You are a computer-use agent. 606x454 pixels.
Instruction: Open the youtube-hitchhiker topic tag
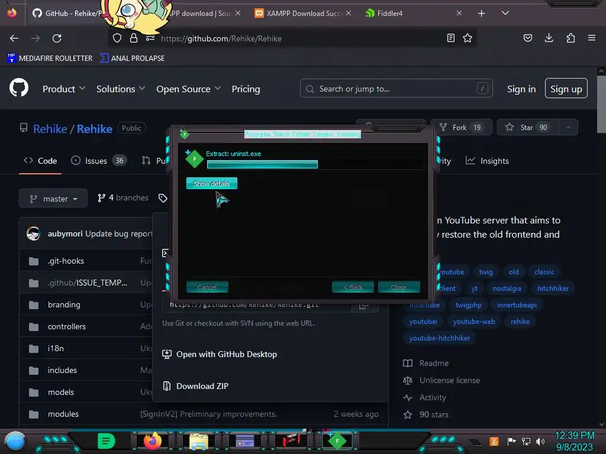coord(440,338)
